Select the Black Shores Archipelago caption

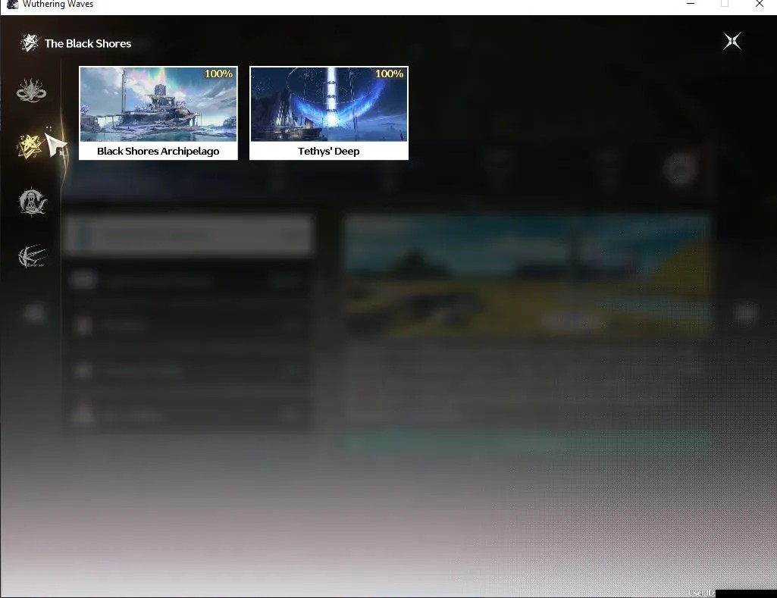pos(158,151)
